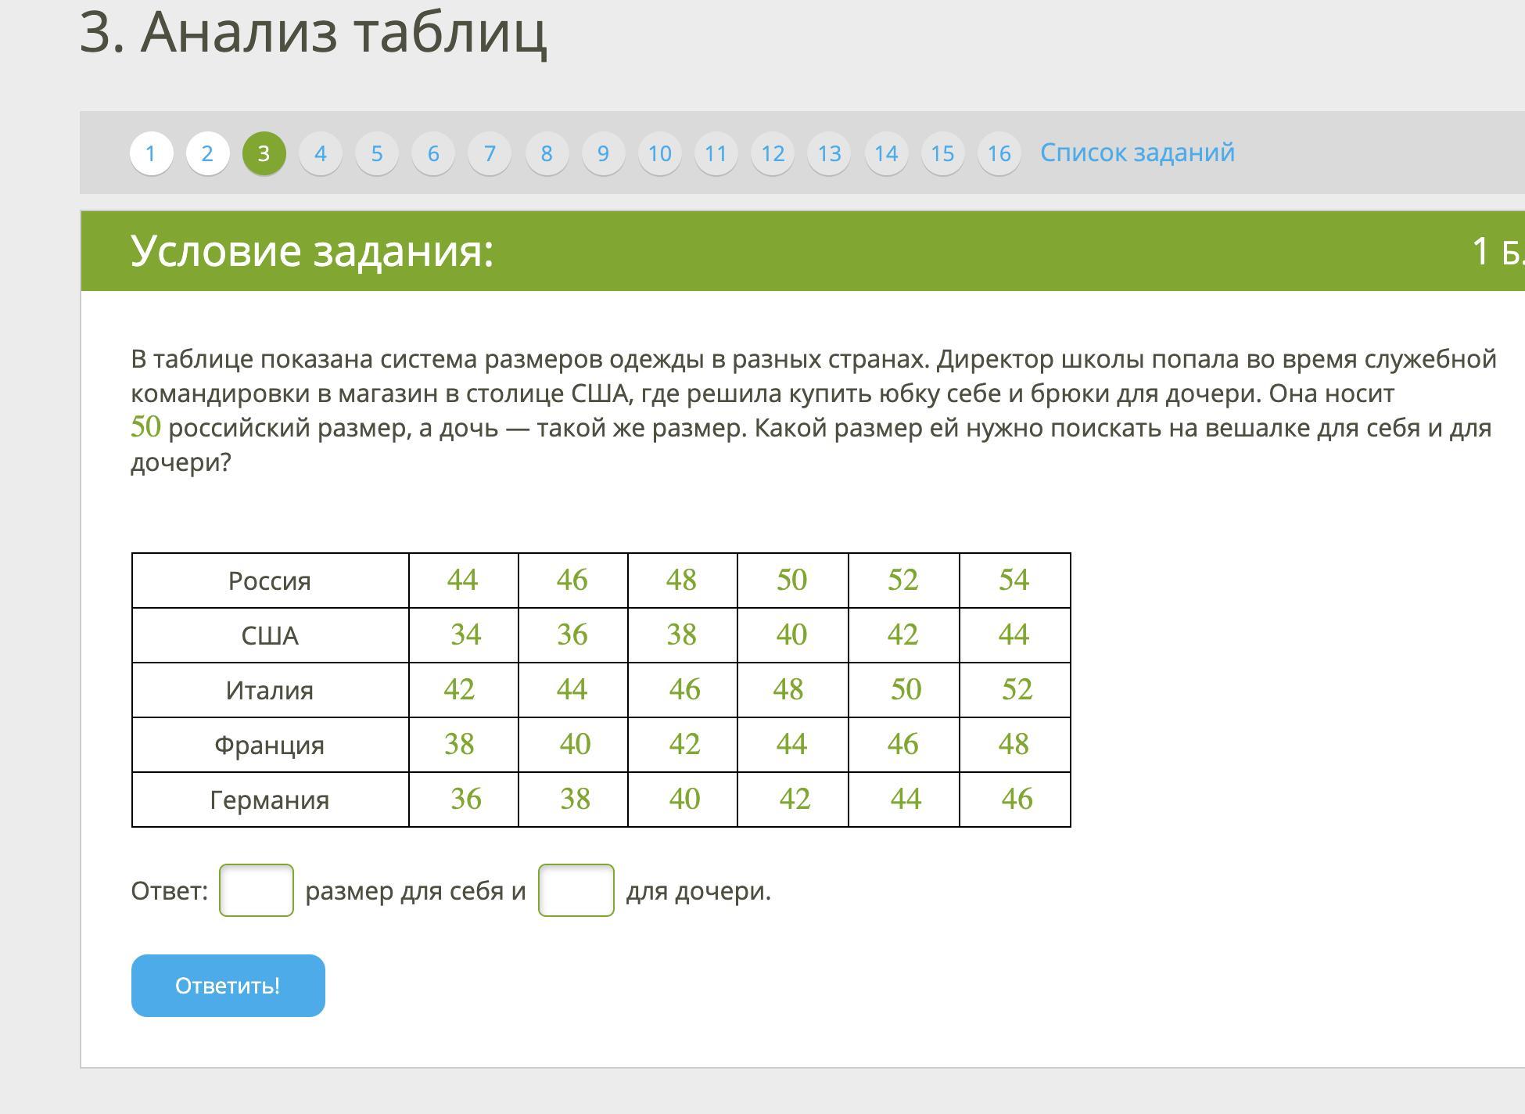Image resolution: width=1525 pixels, height=1114 pixels.
Task: Go to task number 13
Action: 829,153
